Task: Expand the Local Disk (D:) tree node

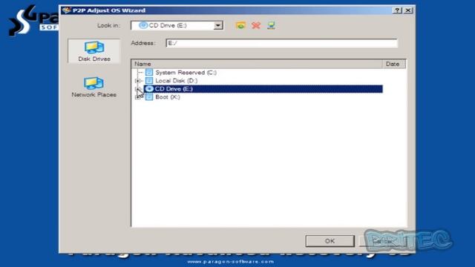Action: click(x=138, y=81)
